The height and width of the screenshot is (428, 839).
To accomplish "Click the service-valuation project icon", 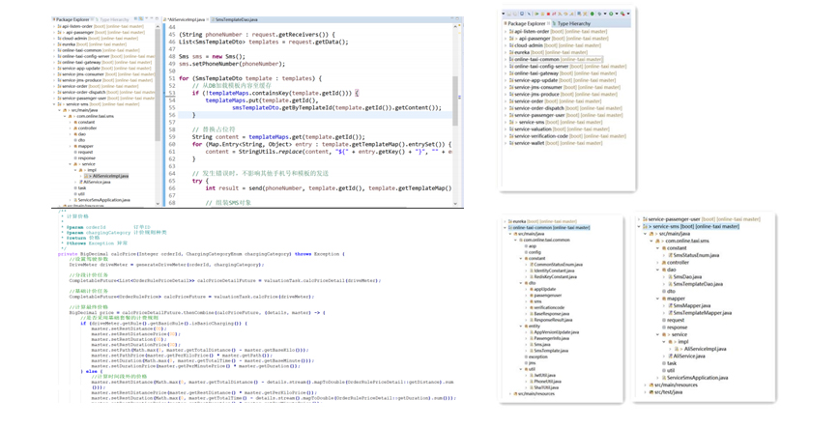I will 511,128.
